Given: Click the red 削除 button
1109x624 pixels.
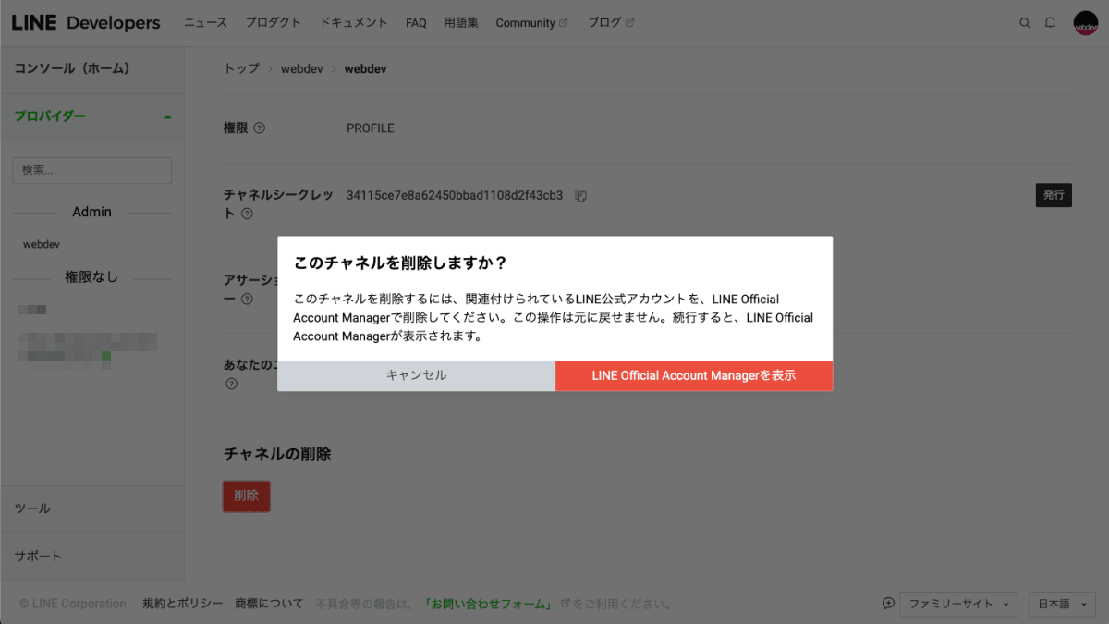Looking at the screenshot, I should [246, 496].
